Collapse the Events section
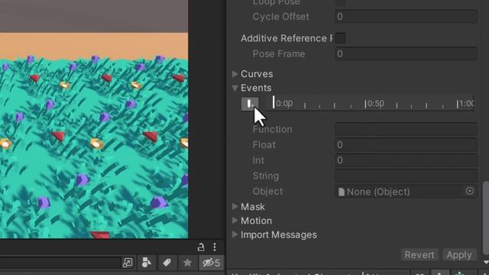489x275 pixels. [235, 88]
